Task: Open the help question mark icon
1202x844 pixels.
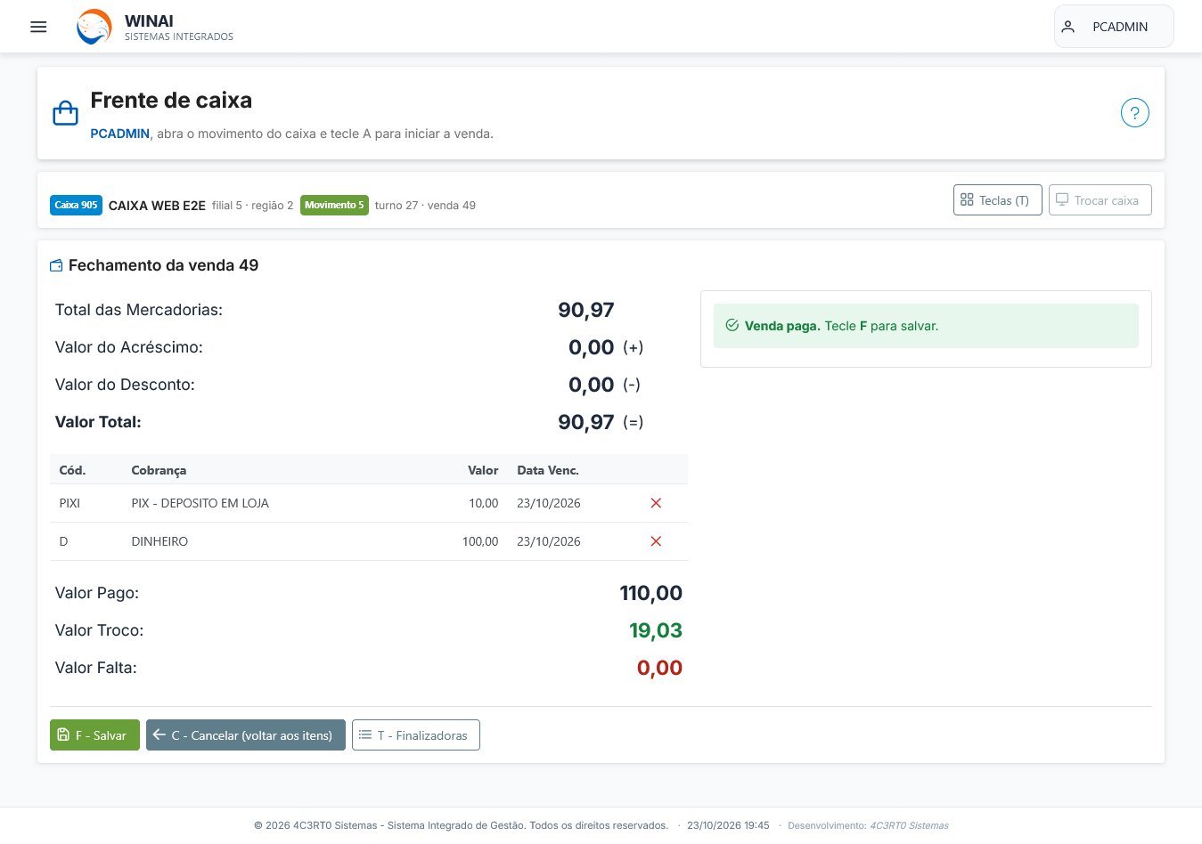Action: [1134, 113]
